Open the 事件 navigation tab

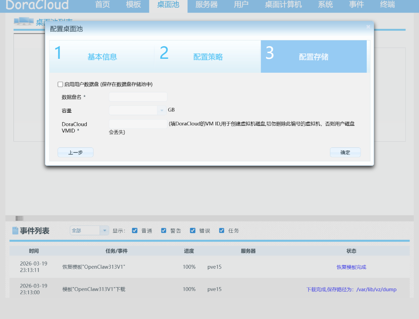click(357, 5)
